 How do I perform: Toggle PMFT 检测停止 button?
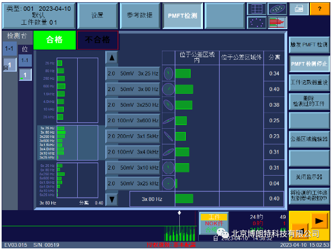(309, 64)
